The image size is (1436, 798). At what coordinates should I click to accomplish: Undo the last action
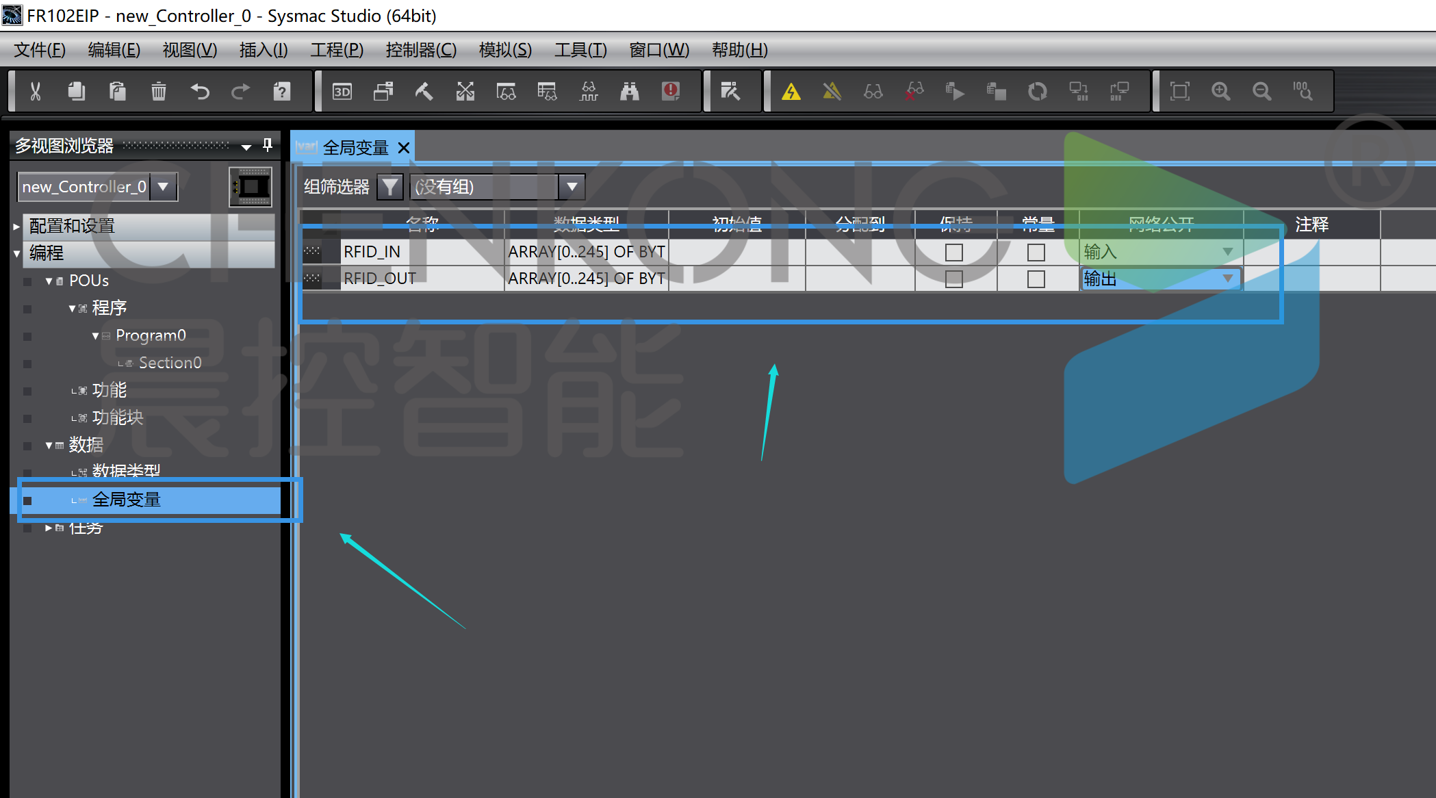200,91
